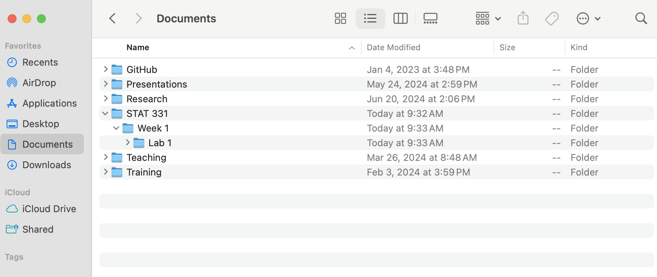Expand the Teaching folder disclosure arrow
The height and width of the screenshot is (277, 657).
pyautogui.click(x=106, y=157)
